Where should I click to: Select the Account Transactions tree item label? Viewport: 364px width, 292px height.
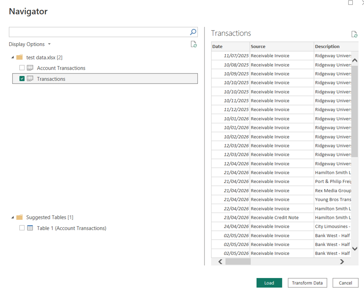pos(61,68)
